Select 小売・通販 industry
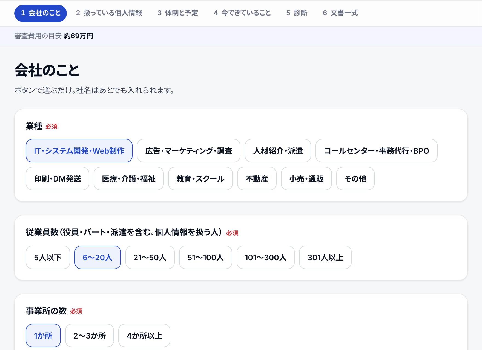This screenshot has width=482, height=350. (306, 179)
